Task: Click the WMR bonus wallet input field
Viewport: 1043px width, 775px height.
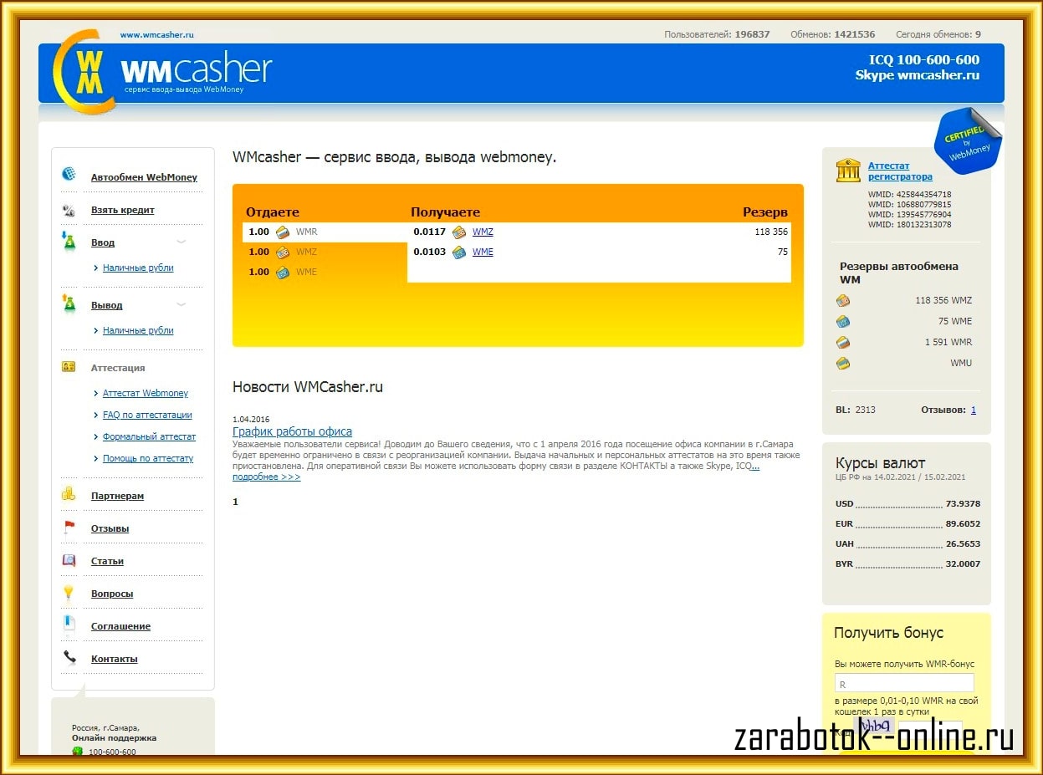Action: 904,683
